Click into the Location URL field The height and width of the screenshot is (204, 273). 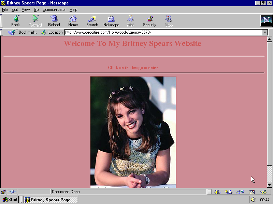[163, 32]
